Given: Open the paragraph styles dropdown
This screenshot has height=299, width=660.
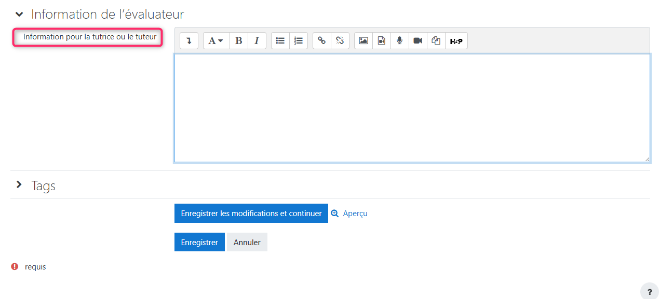Looking at the screenshot, I should click(x=216, y=41).
